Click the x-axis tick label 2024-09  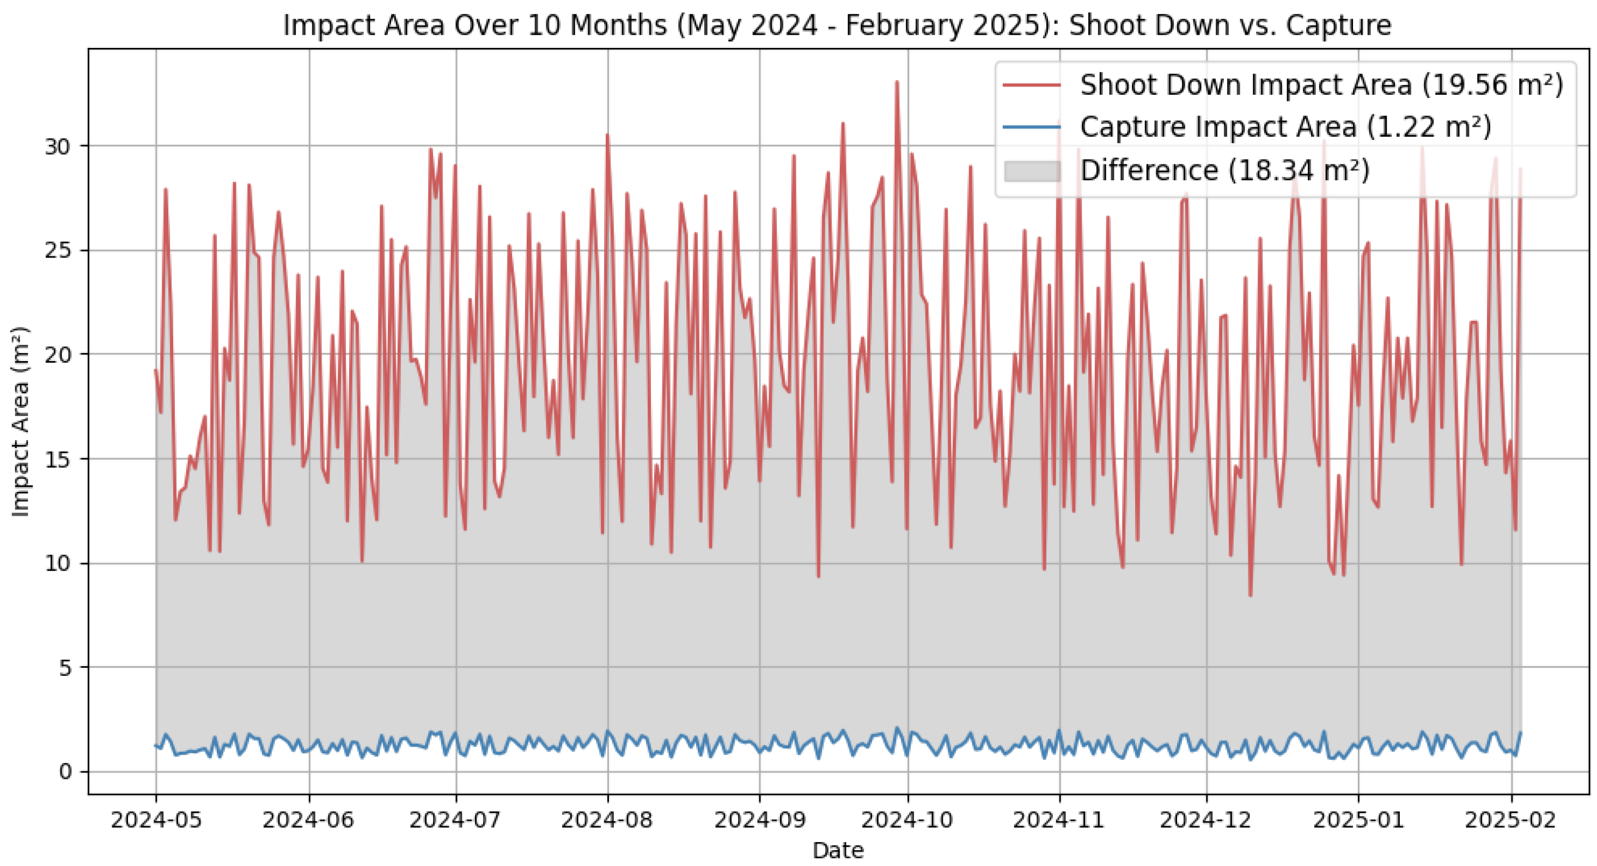click(760, 820)
